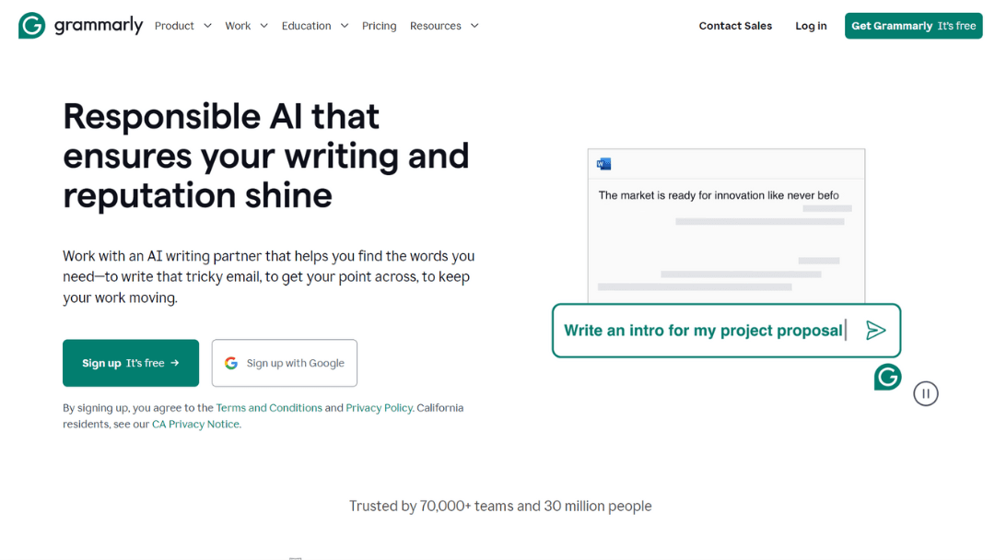View the CA Privacy Notice
The height and width of the screenshot is (560, 995).
coord(195,425)
